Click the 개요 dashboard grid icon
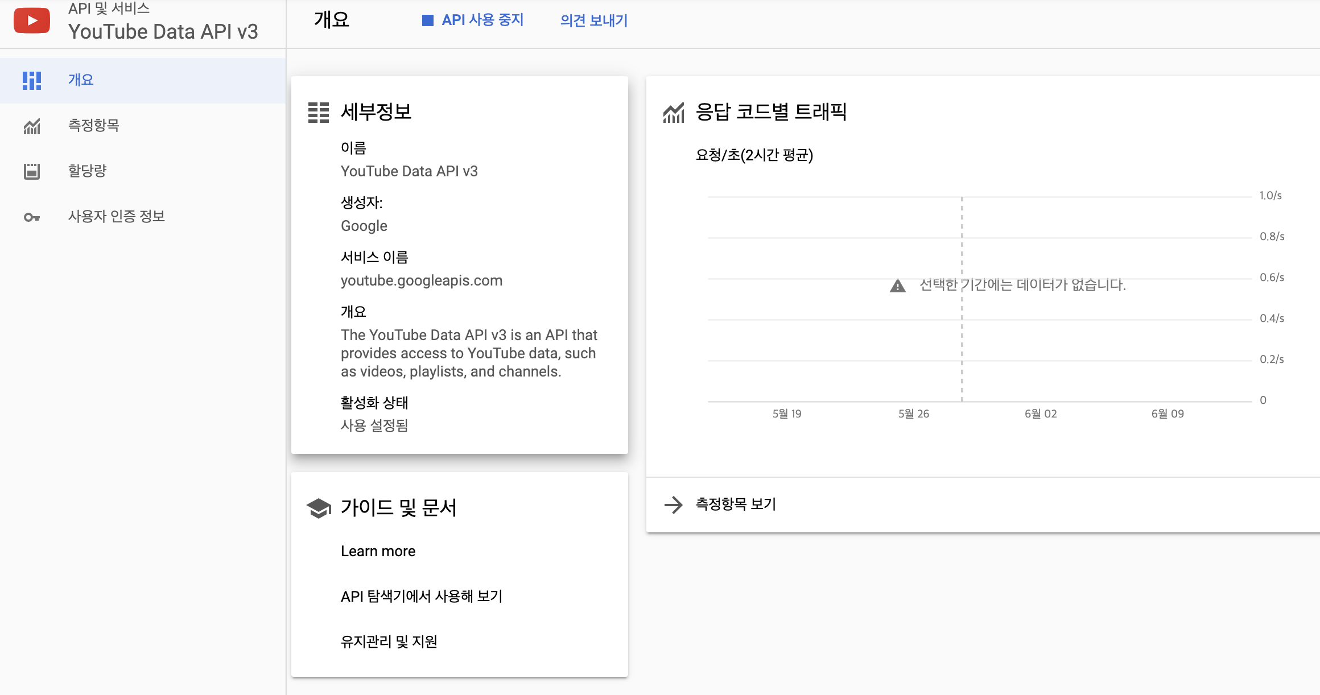Screen dimensions: 1320x695 point(32,80)
